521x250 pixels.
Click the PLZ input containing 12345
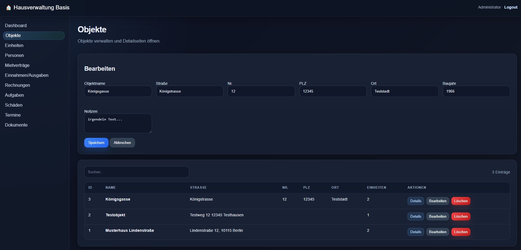(333, 91)
